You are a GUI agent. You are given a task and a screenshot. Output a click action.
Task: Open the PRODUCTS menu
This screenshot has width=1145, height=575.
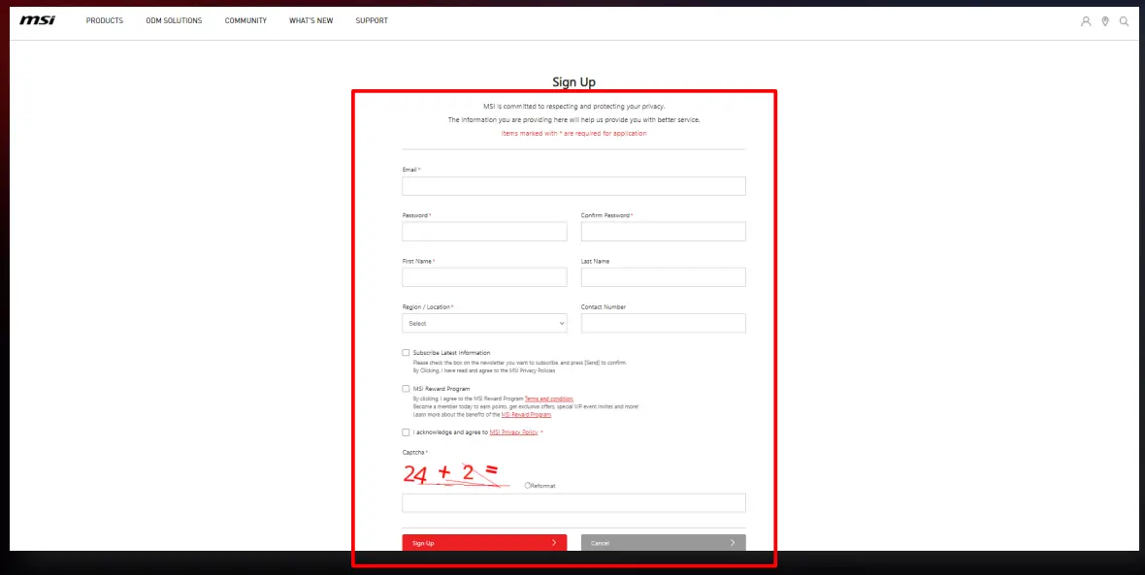(105, 20)
